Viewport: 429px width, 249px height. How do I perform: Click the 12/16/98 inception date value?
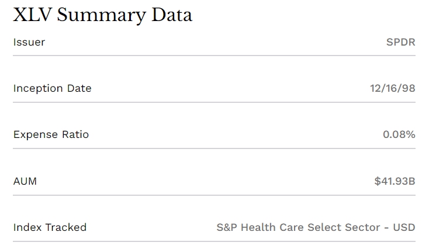point(393,88)
